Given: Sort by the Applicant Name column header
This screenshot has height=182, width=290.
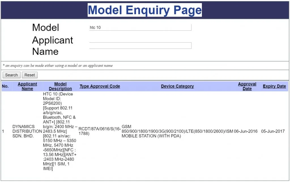Looking at the screenshot, I should (27, 86).
